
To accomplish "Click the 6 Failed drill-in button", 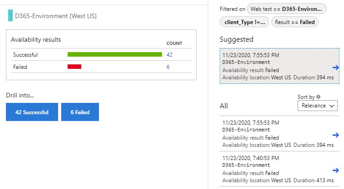I will [80, 112].
